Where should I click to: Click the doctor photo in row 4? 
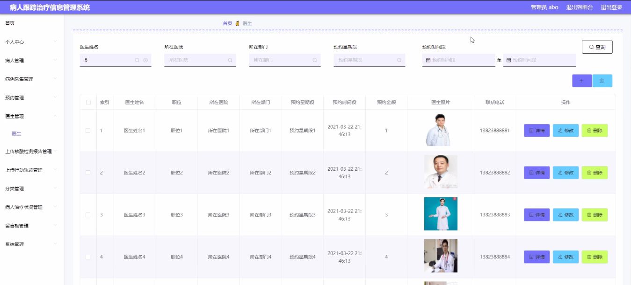(x=441, y=256)
